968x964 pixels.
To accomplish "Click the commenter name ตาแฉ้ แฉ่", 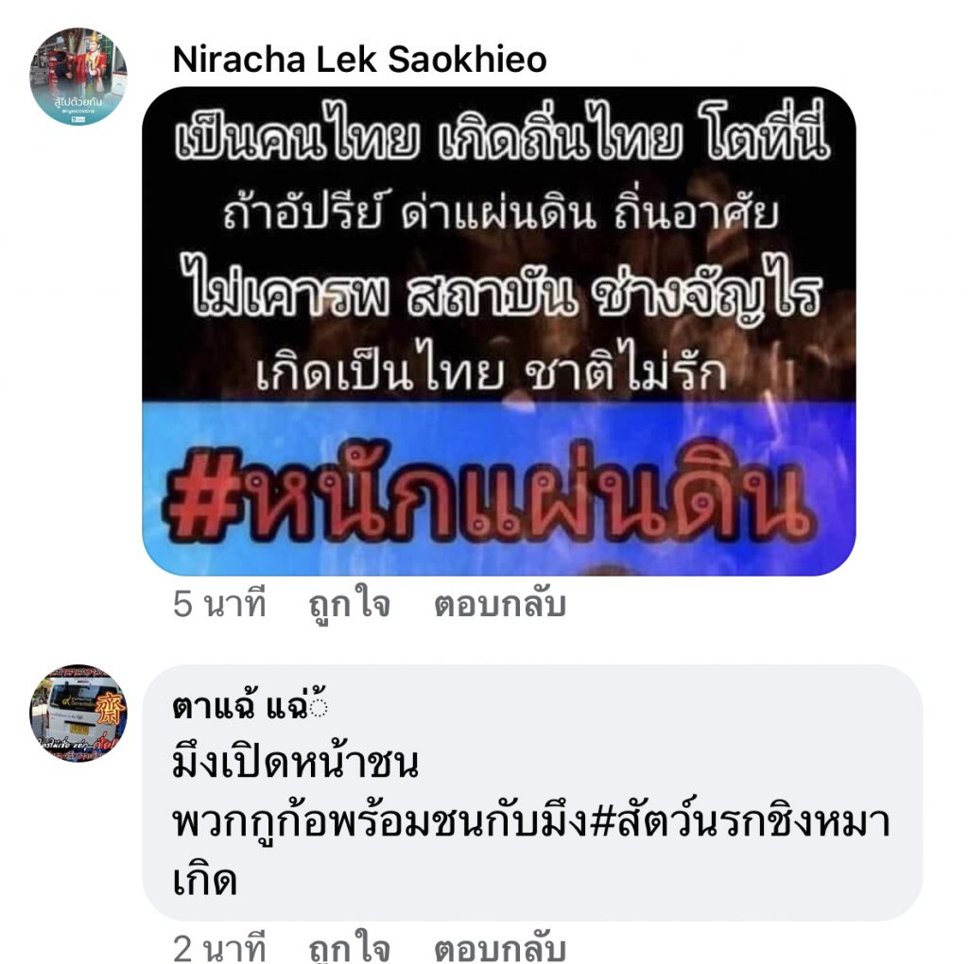I will click(250, 705).
